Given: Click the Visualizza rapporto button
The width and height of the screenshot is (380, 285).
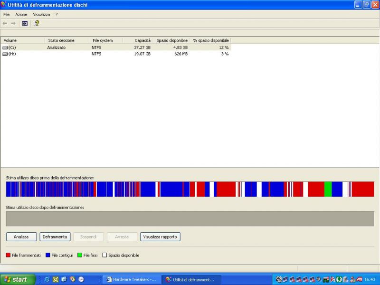Looking at the screenshot, I should pos(160,237).
